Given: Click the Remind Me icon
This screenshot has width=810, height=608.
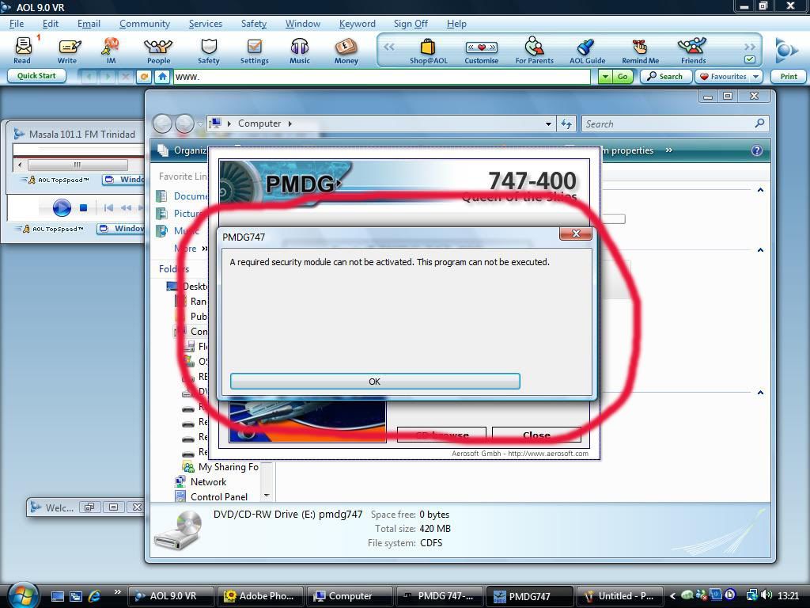Looking at the screenshot, I should point(640,51).
